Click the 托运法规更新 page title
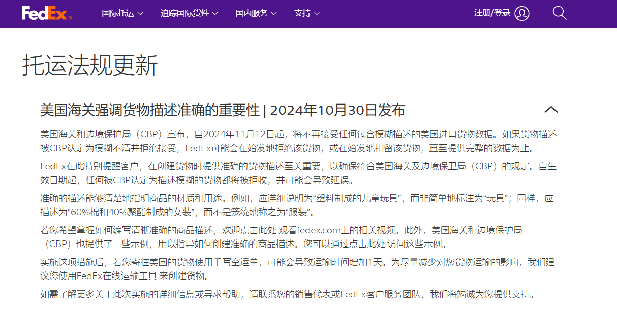617x312 pixels. tap(90, 65)
